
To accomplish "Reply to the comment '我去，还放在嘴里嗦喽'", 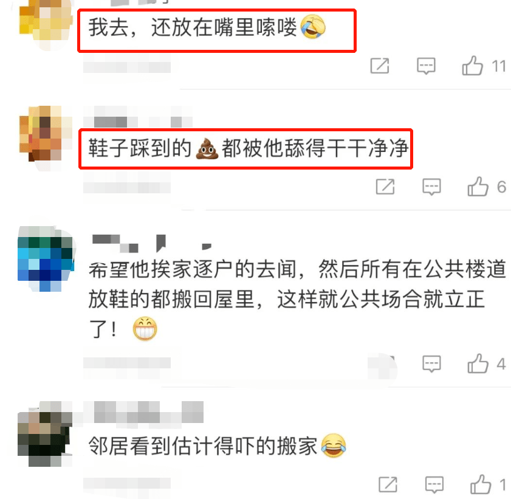I will [426, 66].
